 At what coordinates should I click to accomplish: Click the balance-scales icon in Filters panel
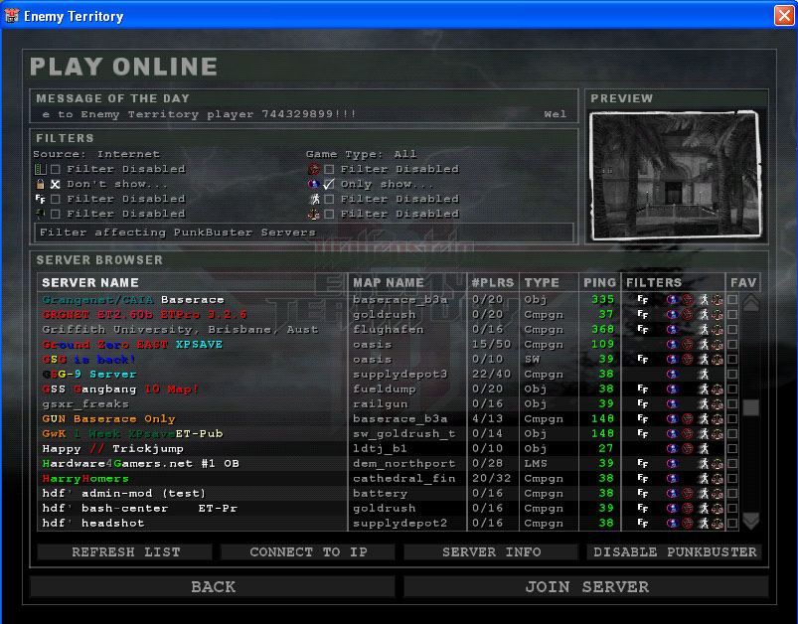tap(314, 215)
